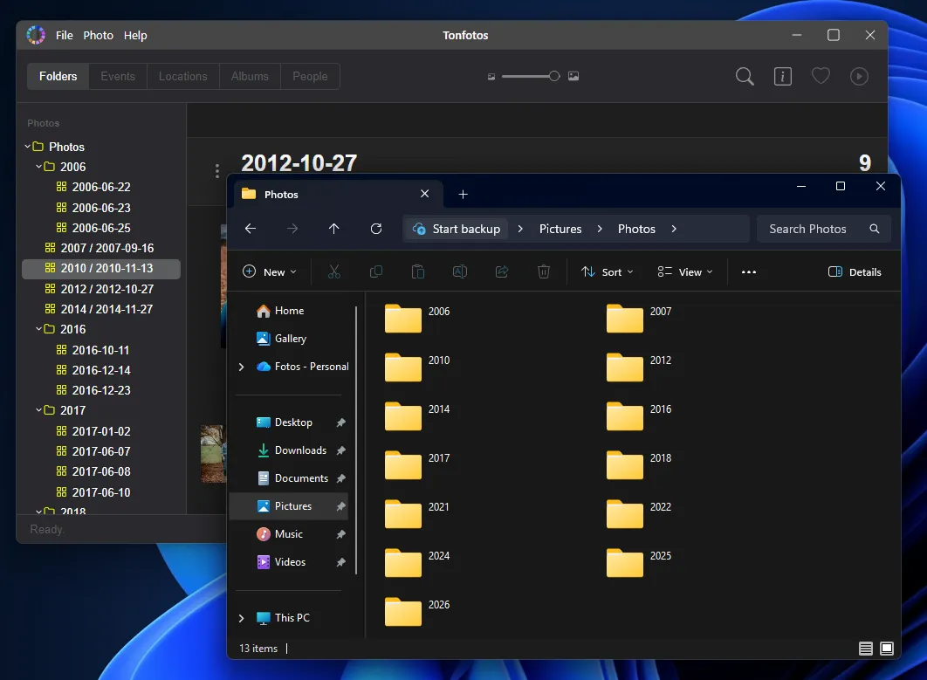This screenshot has height=680, width=927.
Task: Open Videos in Explorer navigation pane
Action: pos(289,562)
